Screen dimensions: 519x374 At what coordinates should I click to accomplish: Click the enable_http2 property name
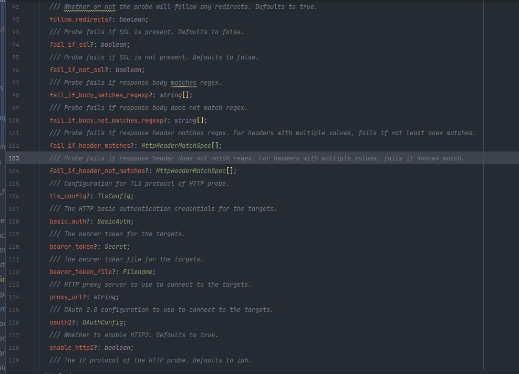coord(71,348)
